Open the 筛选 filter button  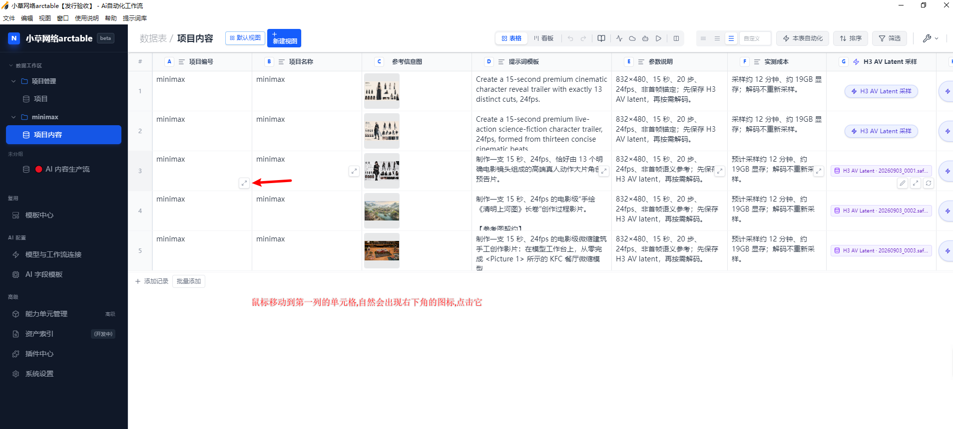(x=890, y=38)
